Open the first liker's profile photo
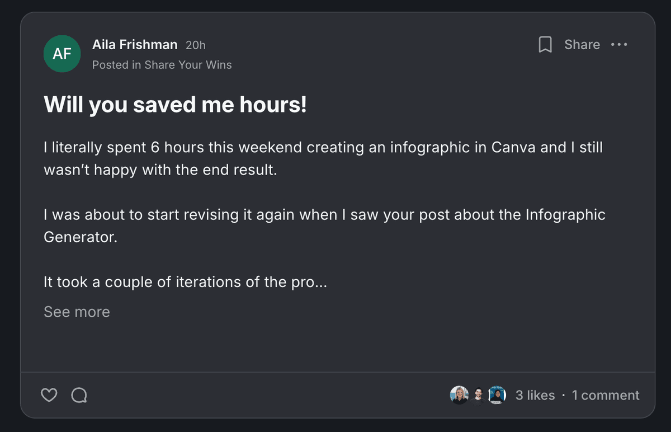Viewport: 671px width, 432px height. [459, 395]
